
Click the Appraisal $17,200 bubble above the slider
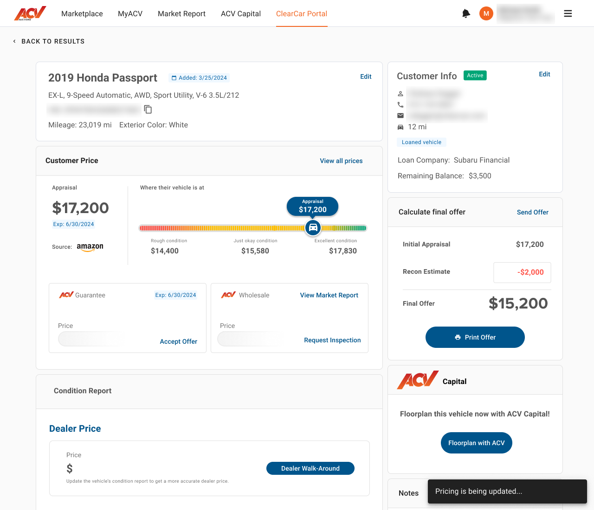click(x=313, y=206)
